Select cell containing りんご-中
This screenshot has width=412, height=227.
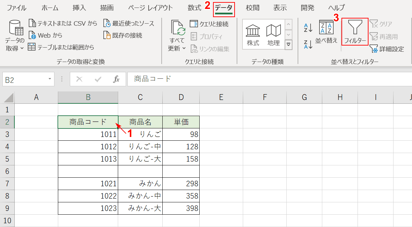[x=140, y=147]
